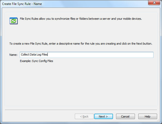The height and width of the screenshot is (124, 162).
Task: Click the word Data in Name field
Action: coord(33,54)
